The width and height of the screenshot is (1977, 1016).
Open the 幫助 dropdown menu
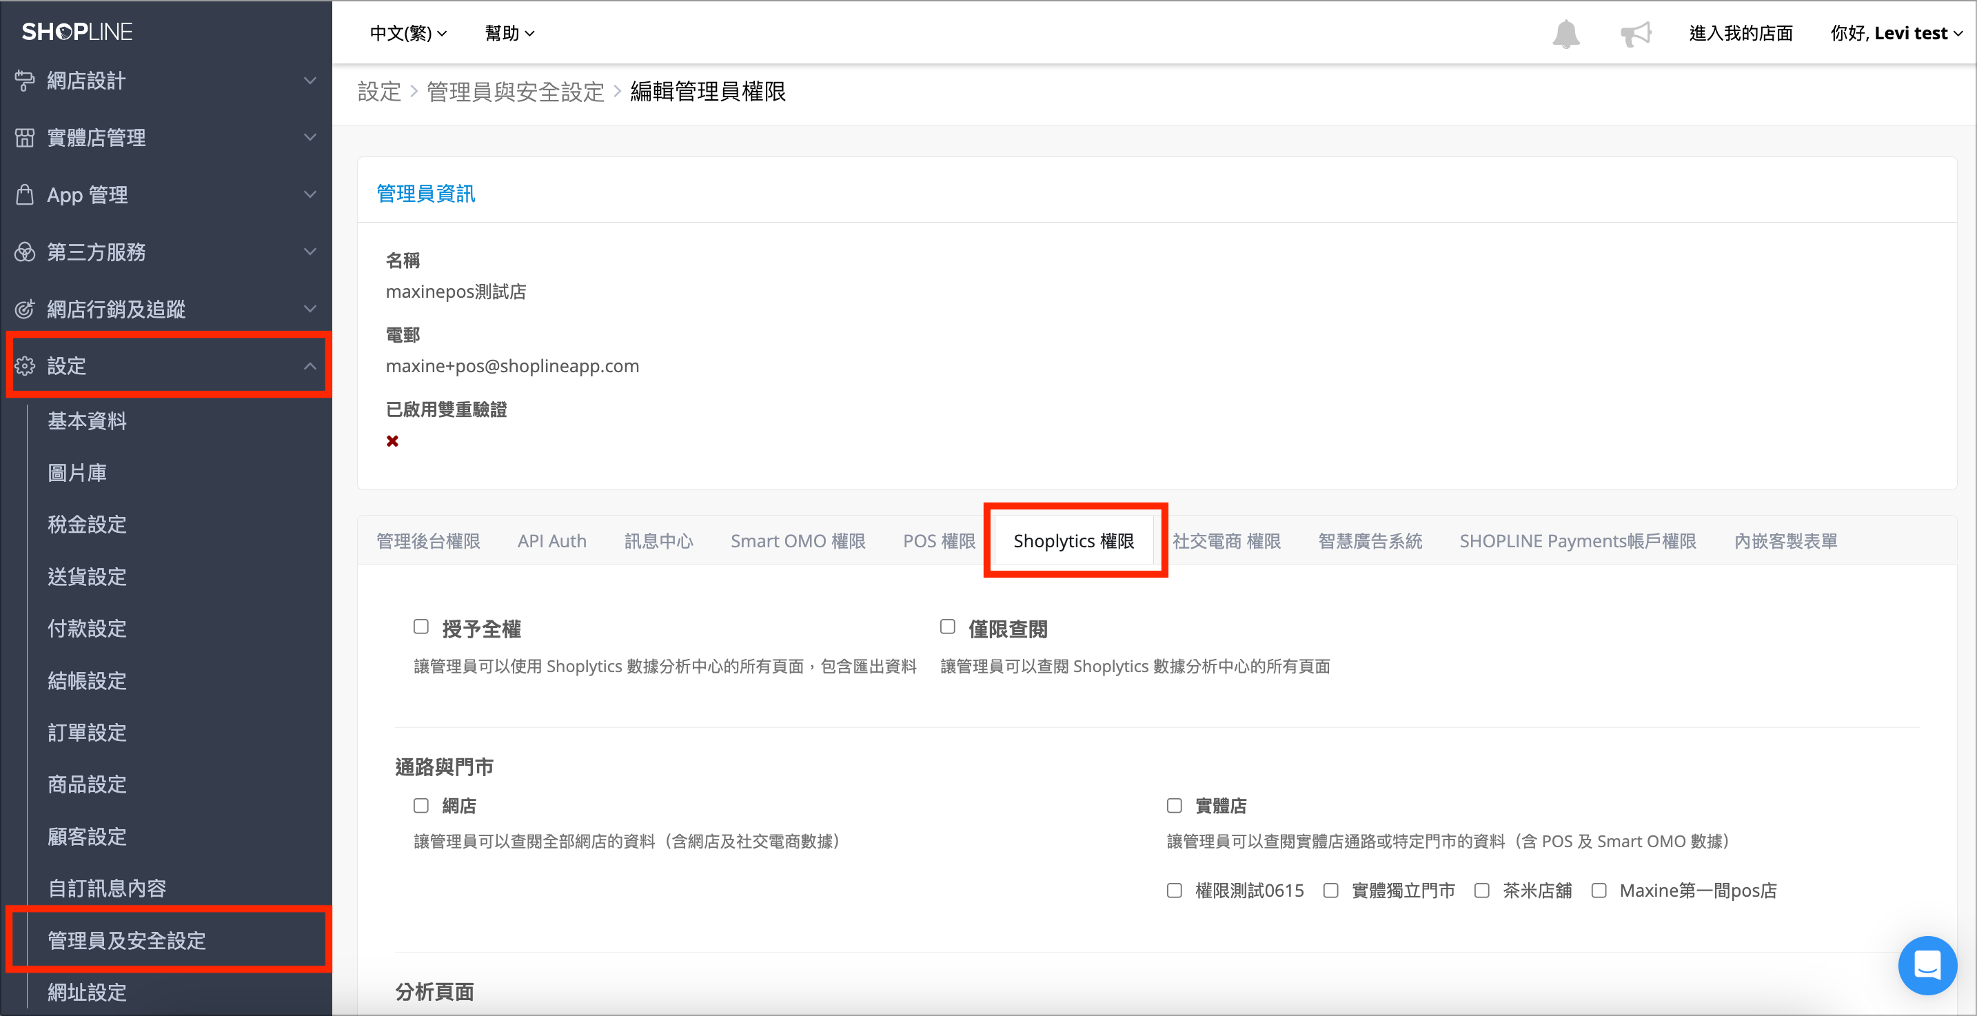point(509,33)
